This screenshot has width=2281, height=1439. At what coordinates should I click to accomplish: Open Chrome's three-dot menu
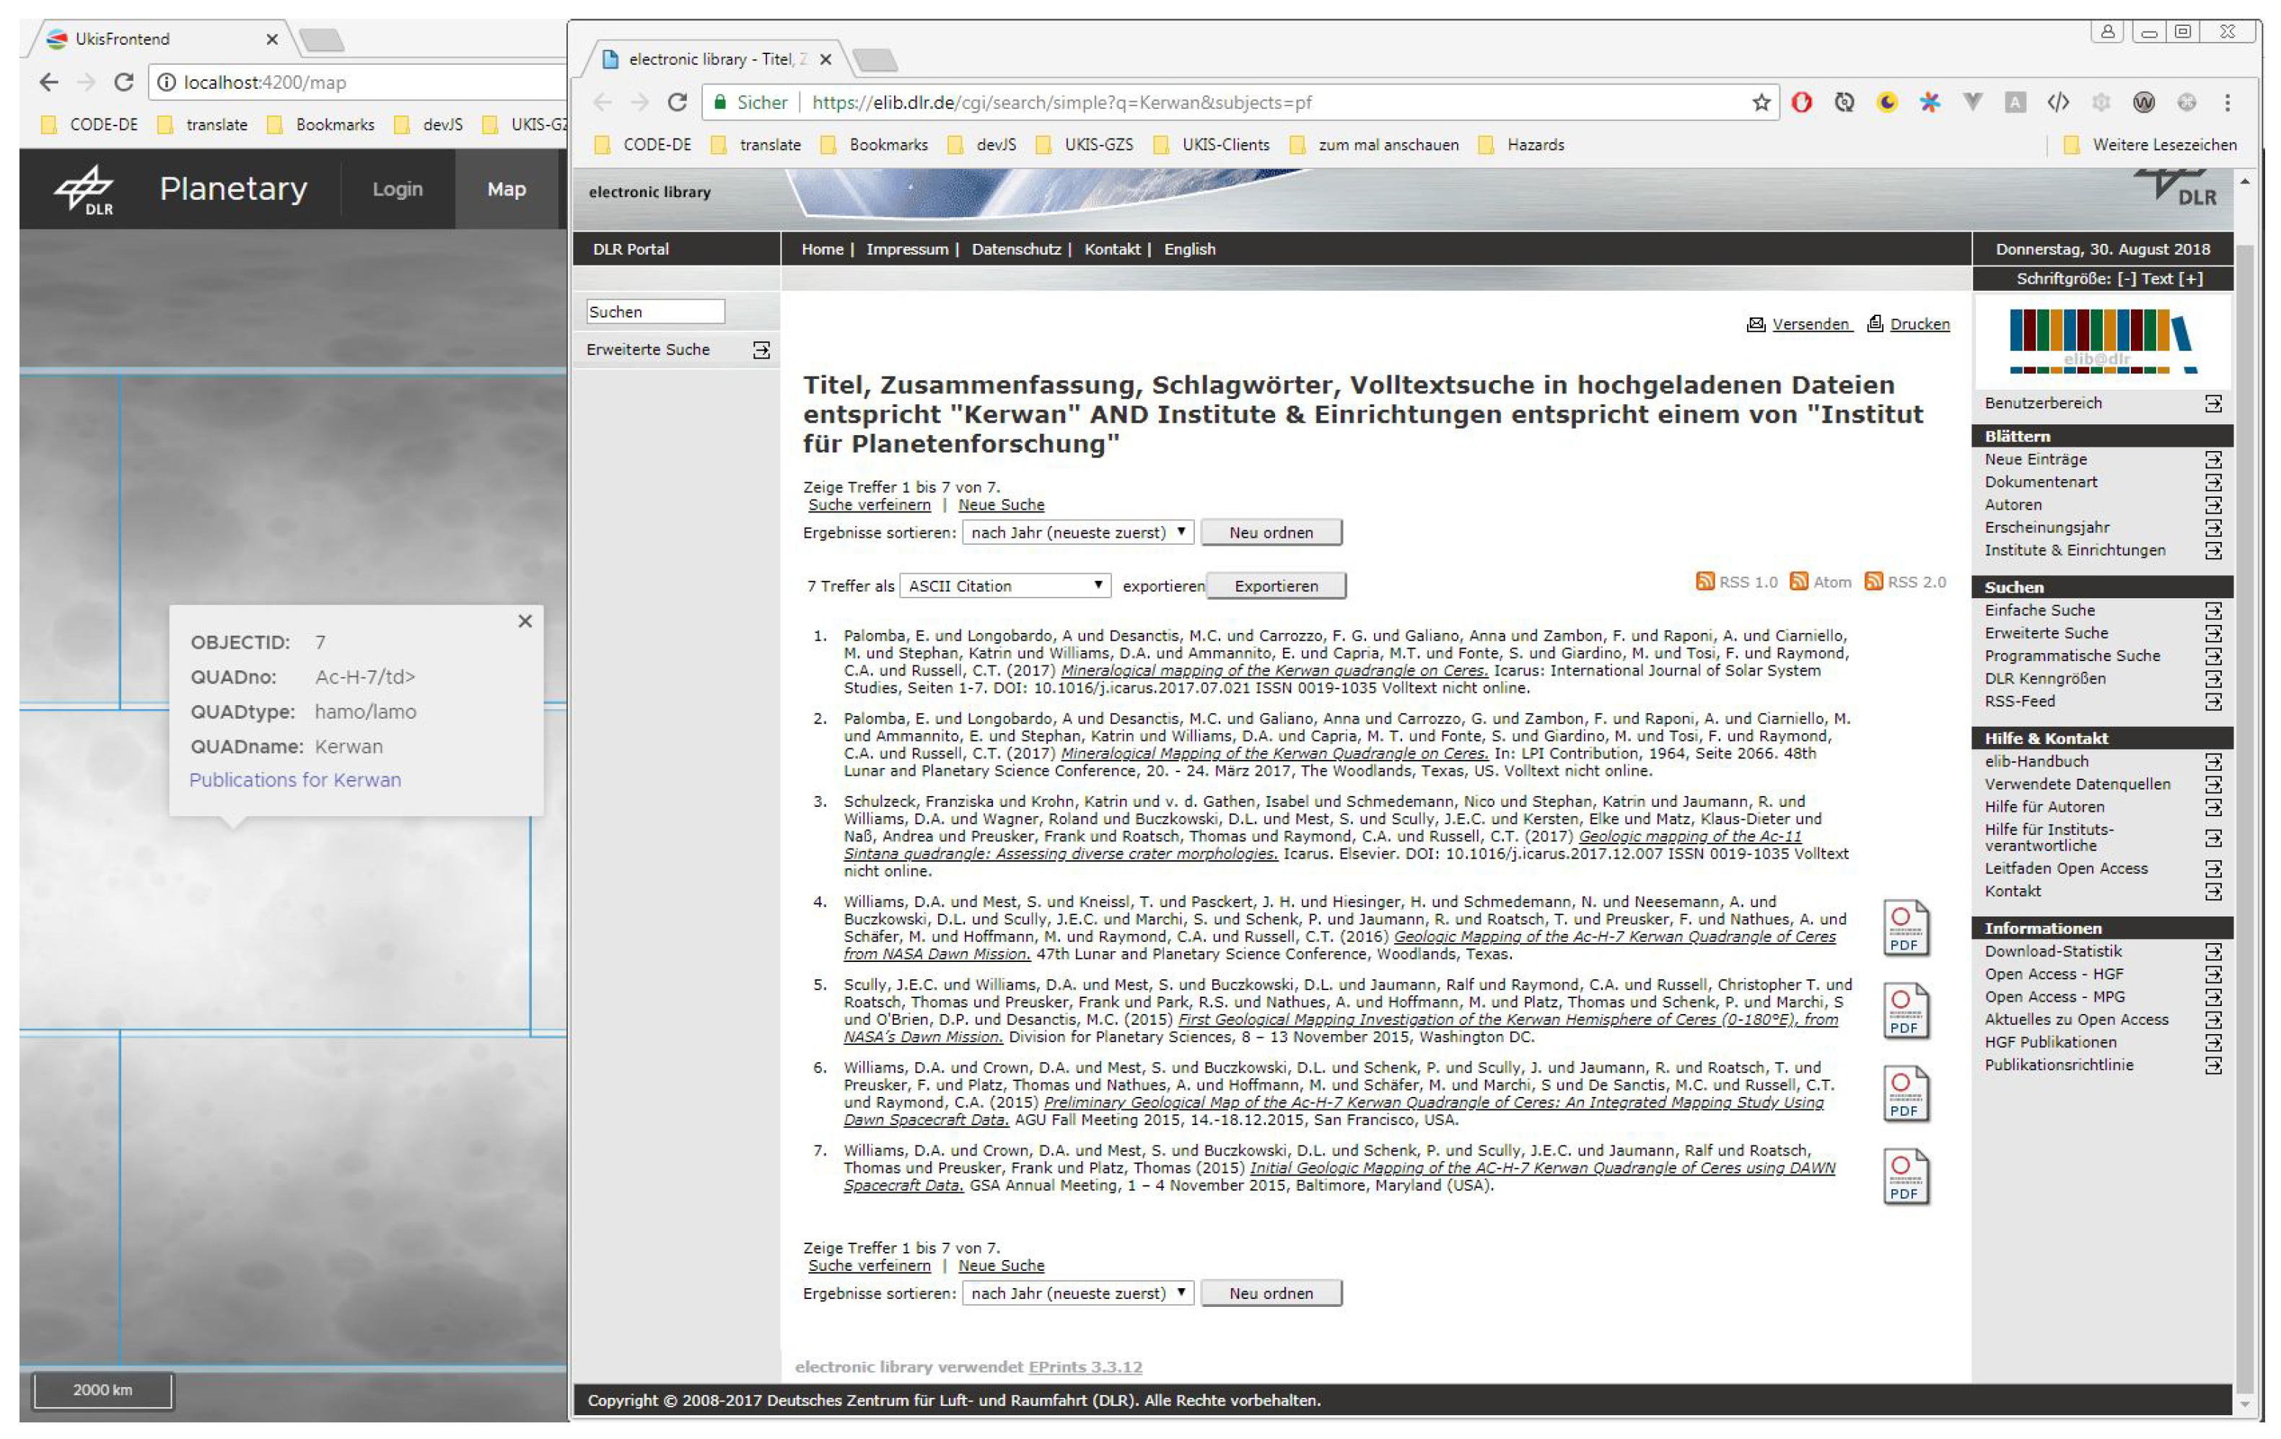coord(2227,102)
